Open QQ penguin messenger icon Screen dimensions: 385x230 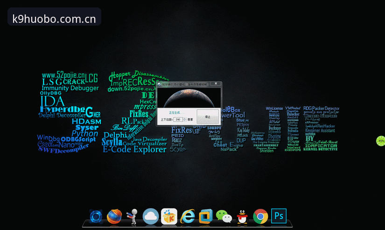click(x=242, y=217)
